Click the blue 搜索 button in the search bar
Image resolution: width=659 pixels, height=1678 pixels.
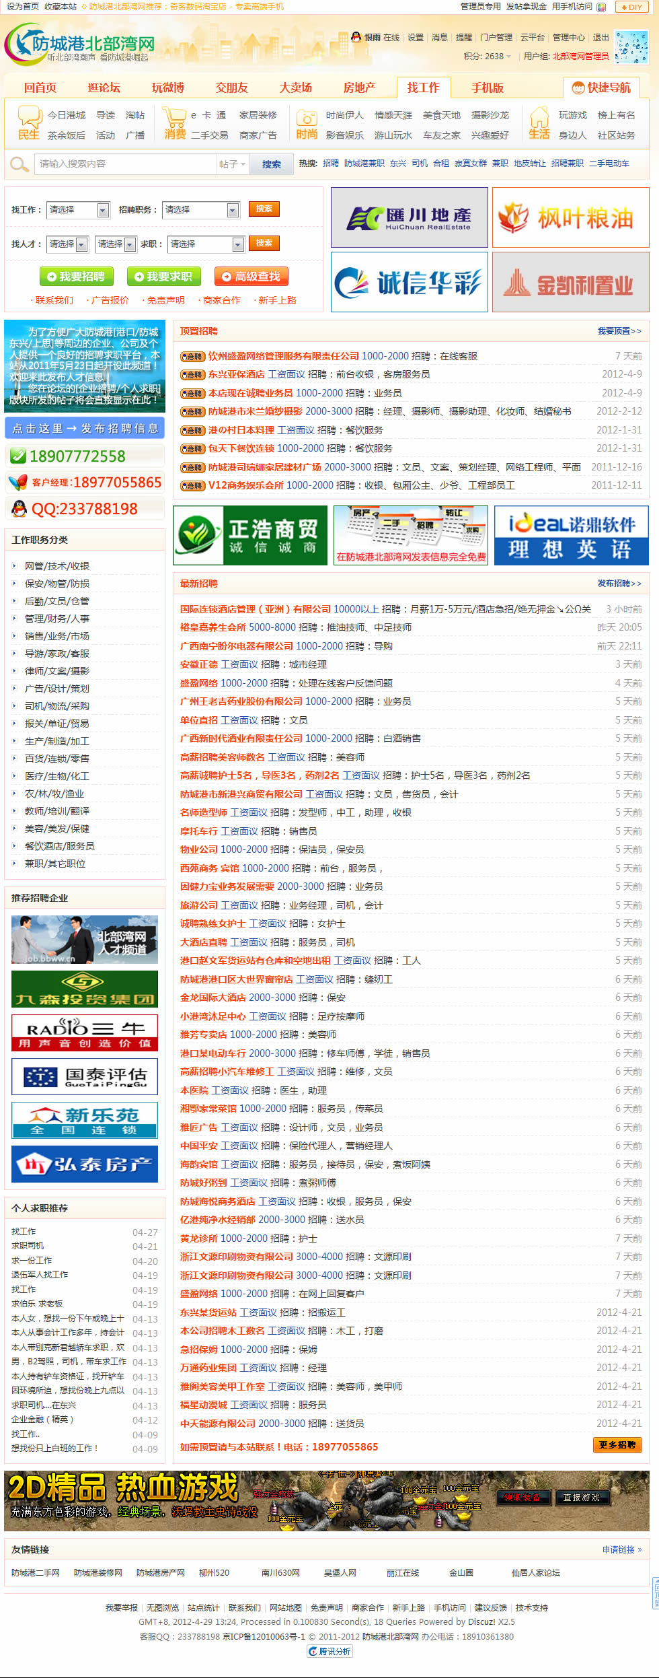[x=272, y=164]
